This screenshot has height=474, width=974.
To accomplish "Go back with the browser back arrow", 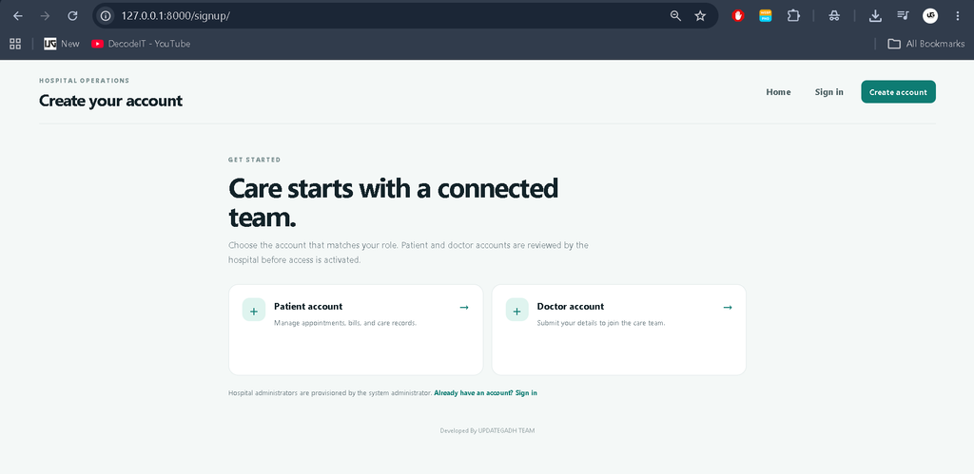I will point(18,16).
